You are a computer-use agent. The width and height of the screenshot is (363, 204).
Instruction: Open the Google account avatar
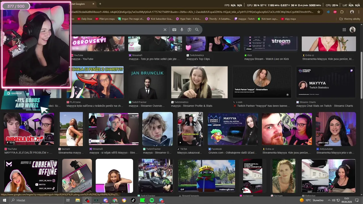(x=353, y=30)
